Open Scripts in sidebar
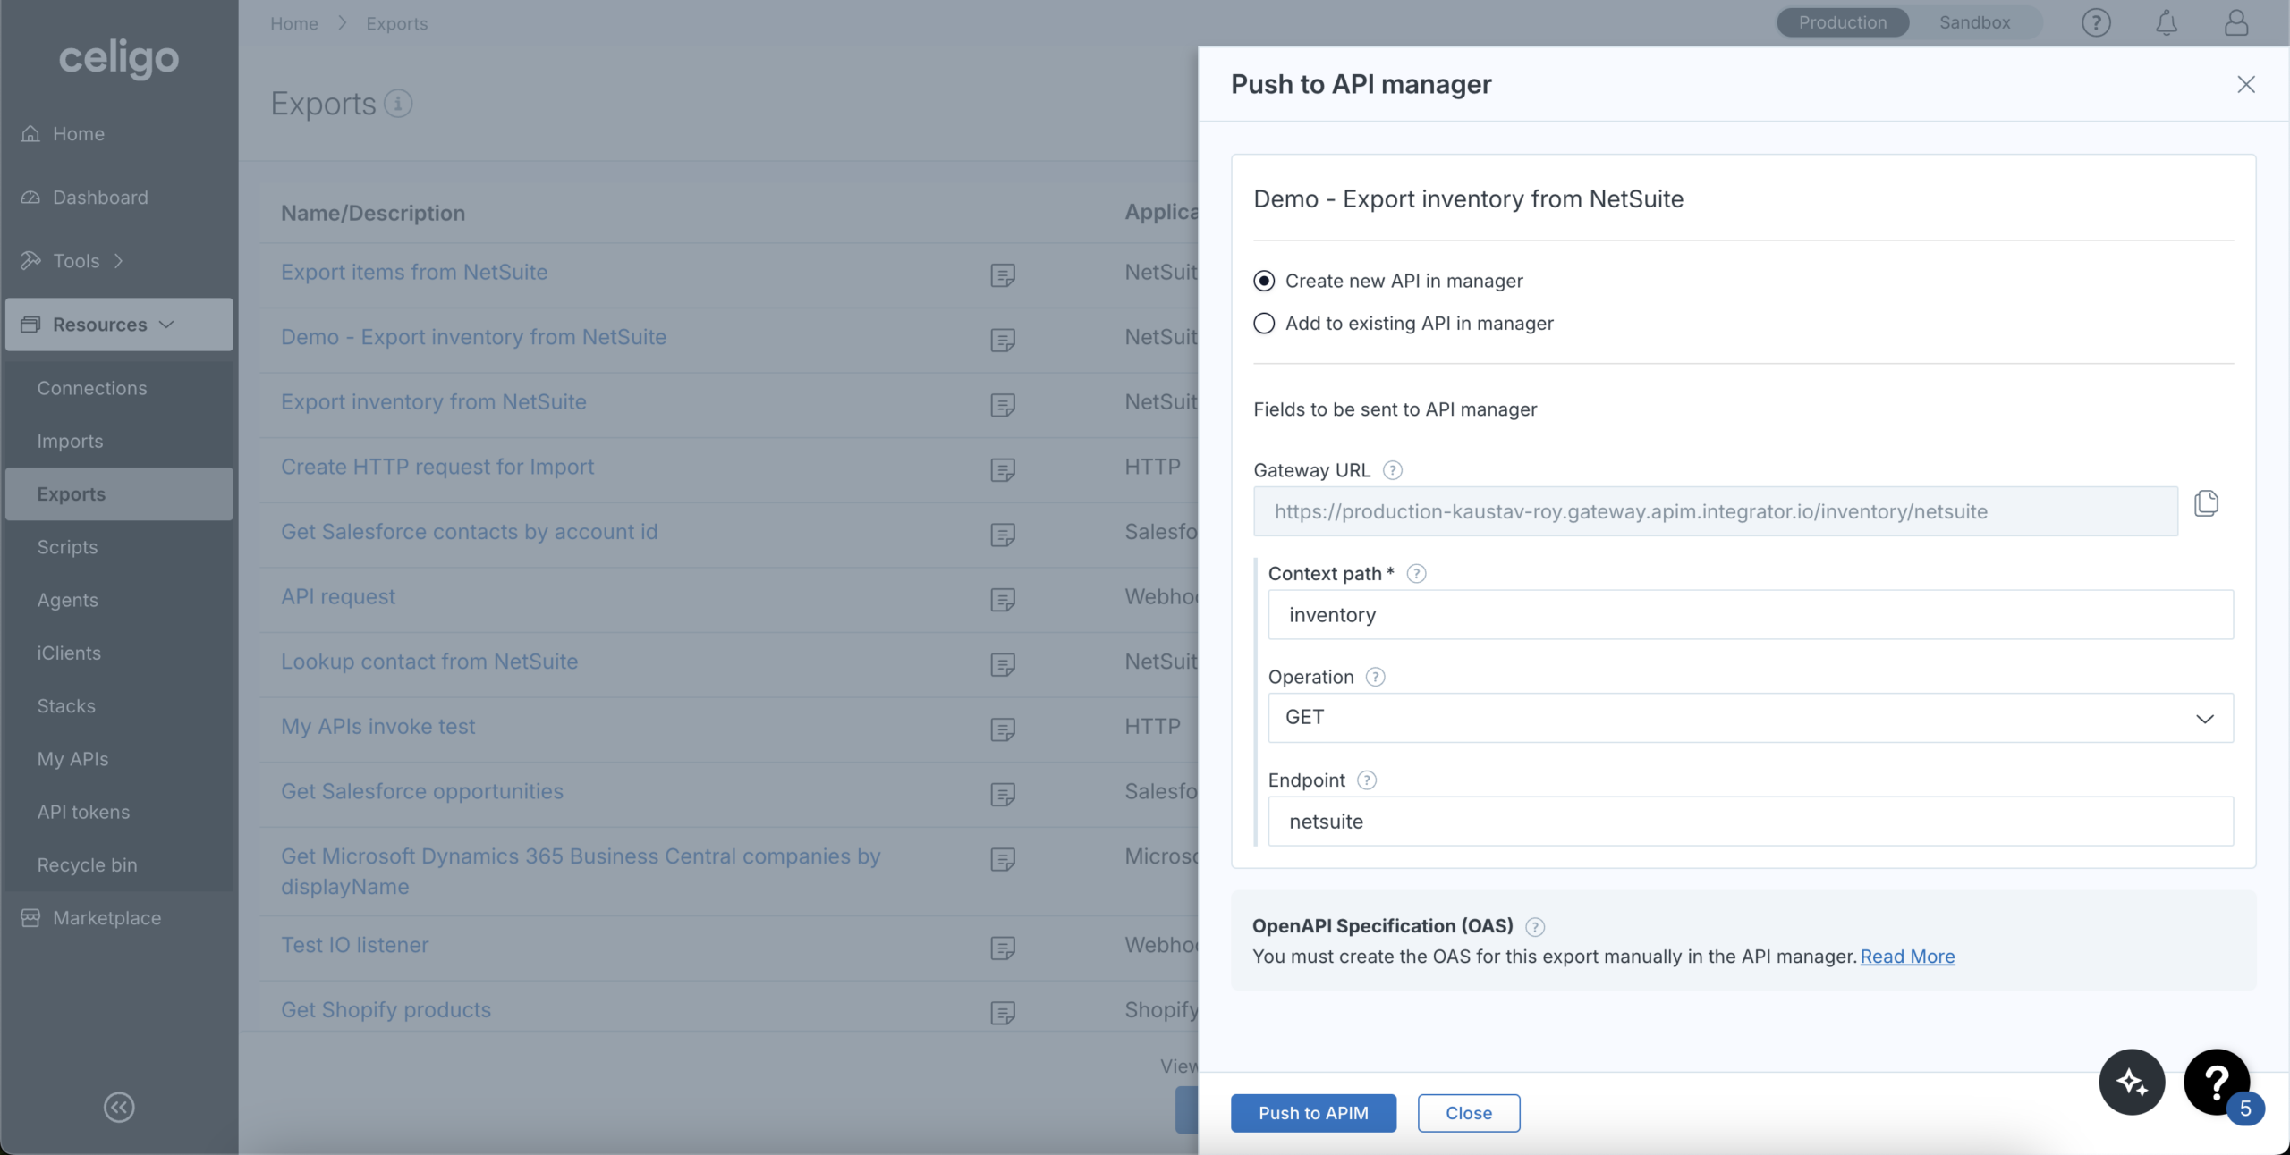Viewport: 2290px width, 1155px height. [67, 547]
